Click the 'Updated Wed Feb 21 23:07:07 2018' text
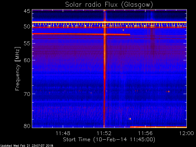Viewport: 196px width, 147px height. tap(27, 146)
